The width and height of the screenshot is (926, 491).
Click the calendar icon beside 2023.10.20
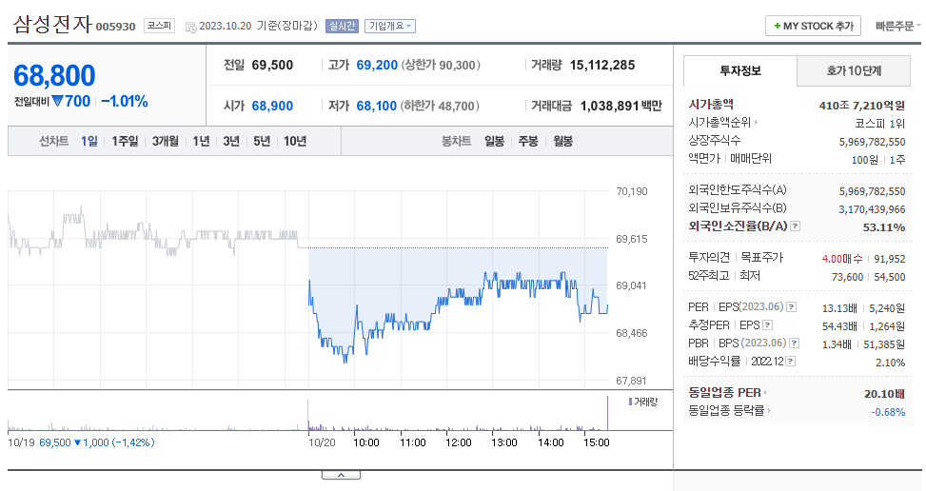pyautogui.click(x=190, y=27)
